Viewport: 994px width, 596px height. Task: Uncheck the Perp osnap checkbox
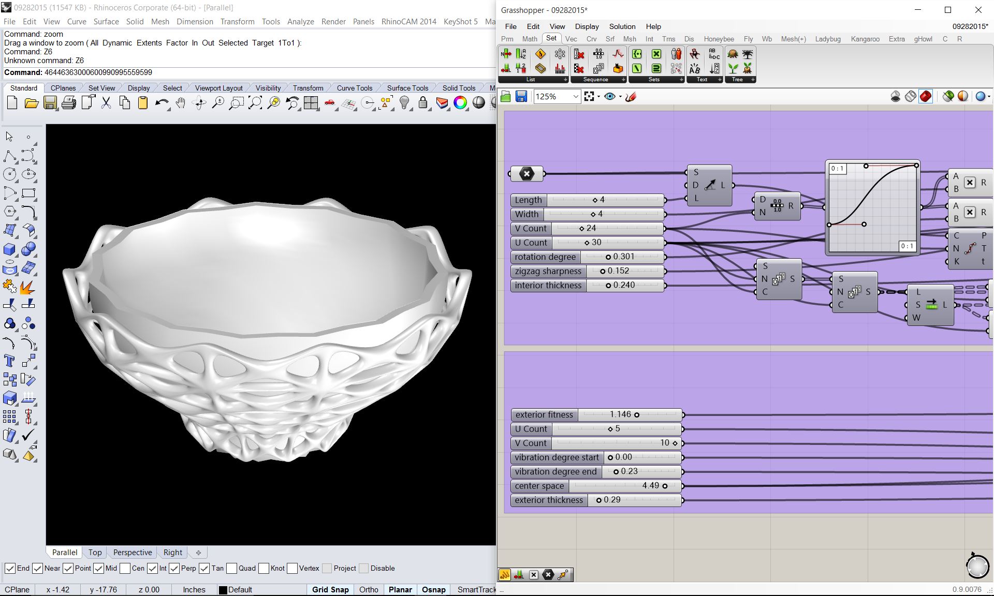tap(174, 568)
